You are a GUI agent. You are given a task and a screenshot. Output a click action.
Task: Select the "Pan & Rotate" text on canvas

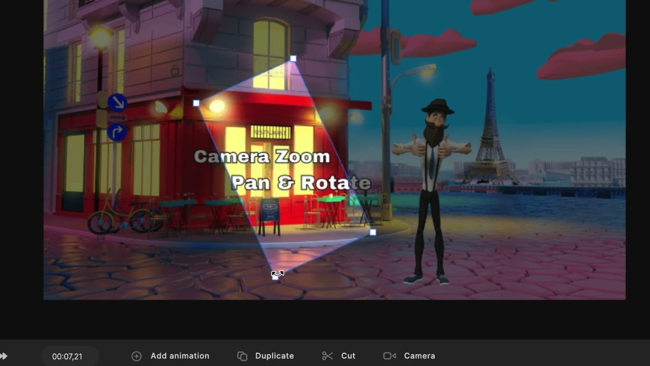(x=301, y=183)
